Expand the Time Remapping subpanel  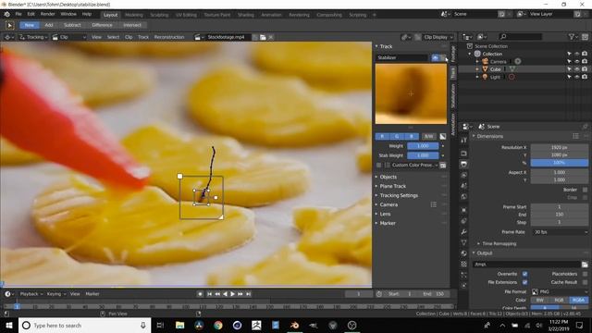click(x=499, y=244)
